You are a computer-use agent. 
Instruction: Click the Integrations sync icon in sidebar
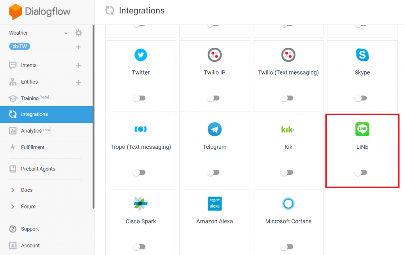point(13,114)
